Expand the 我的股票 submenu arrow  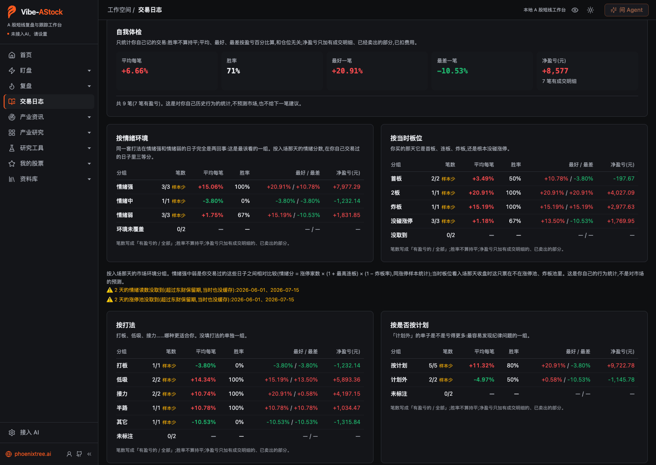pos(89,164)
